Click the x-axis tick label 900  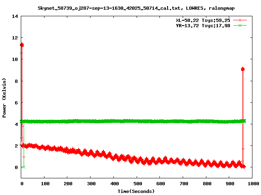point(230,184)
